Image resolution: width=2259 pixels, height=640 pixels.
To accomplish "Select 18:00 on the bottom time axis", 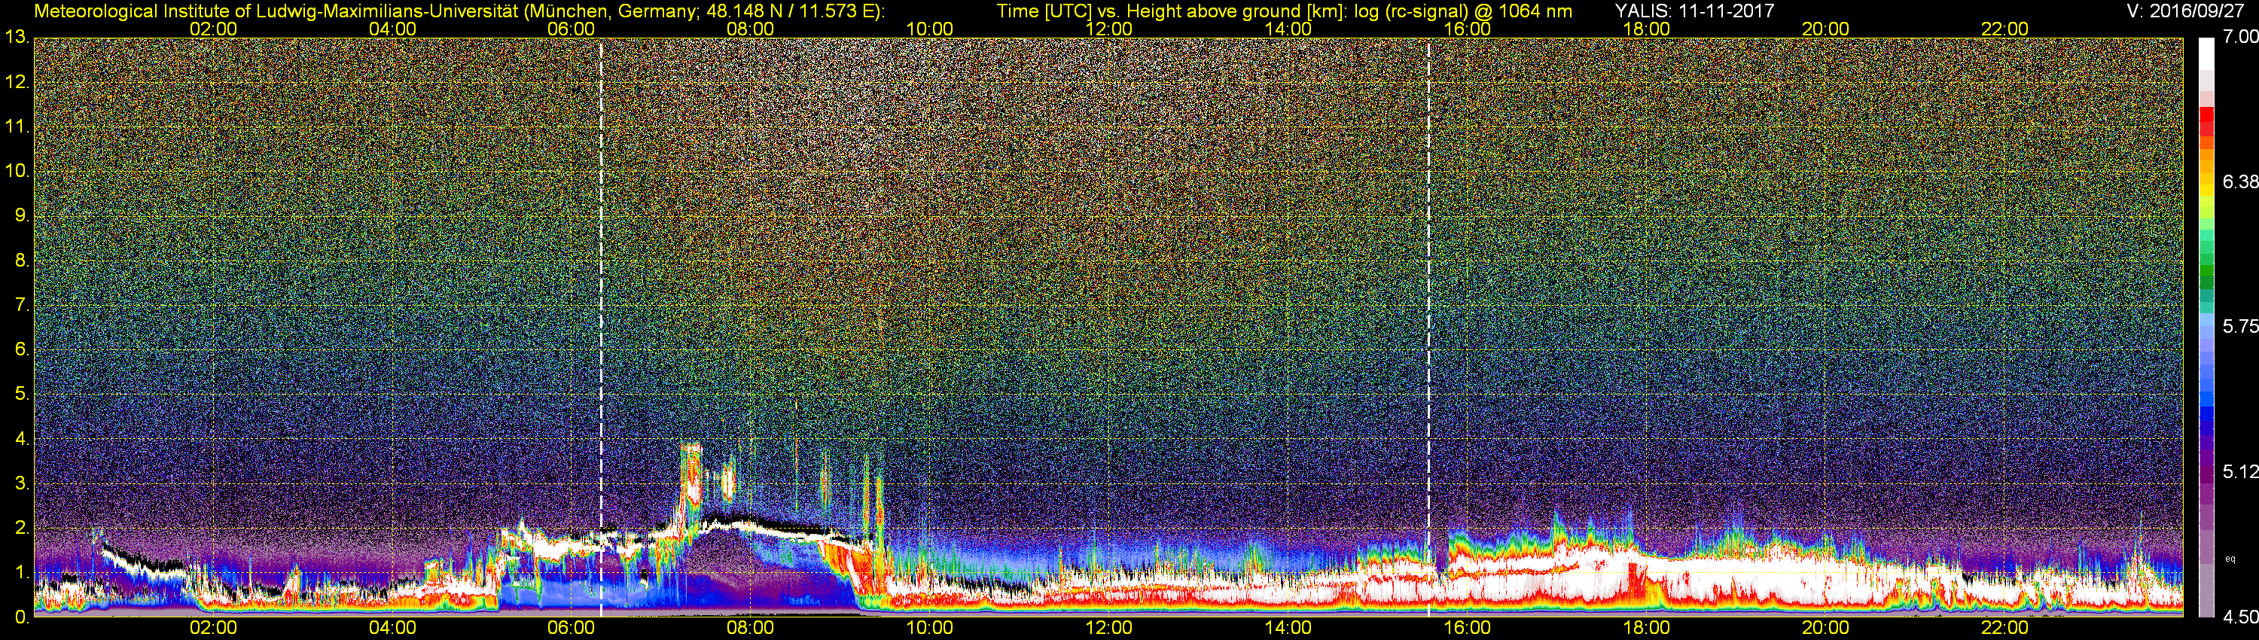I will [1646, 628].
